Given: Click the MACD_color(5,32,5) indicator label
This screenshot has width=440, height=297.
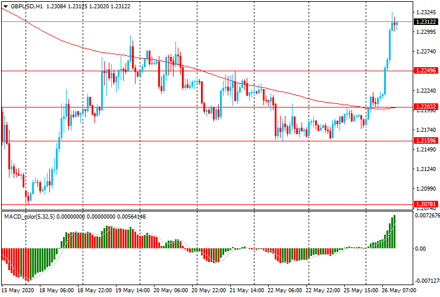Looking at the screenshot, I should pyautogui.click(x=30, y=216).
